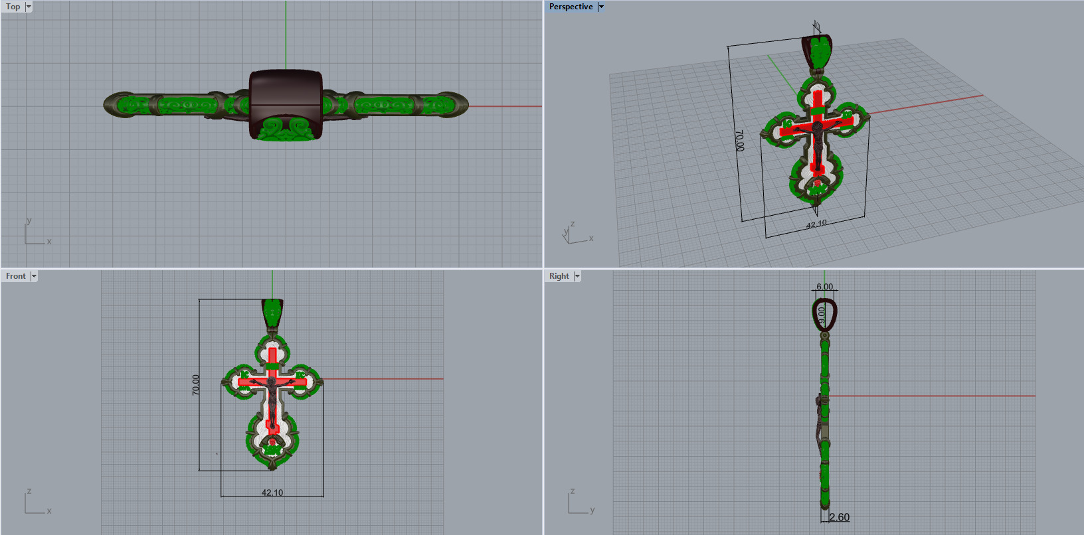The width and height of the screenshot is (1084, 535).
Task: Select the 42.10 dimension in Front view
Action: 272,493
